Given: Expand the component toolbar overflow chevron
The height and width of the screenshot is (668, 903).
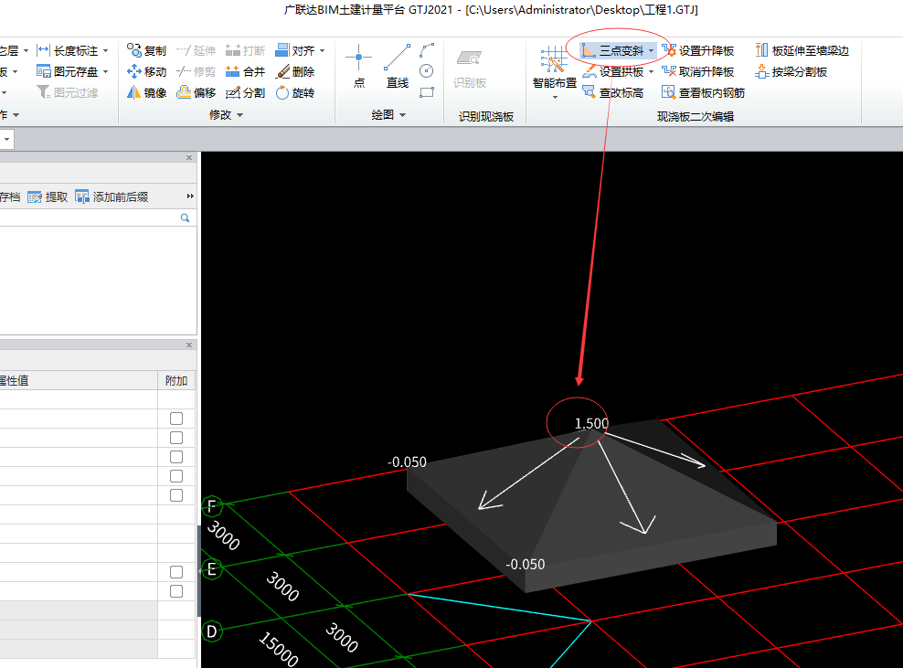Looking at the screenshot, I should [x=190, y=196].
